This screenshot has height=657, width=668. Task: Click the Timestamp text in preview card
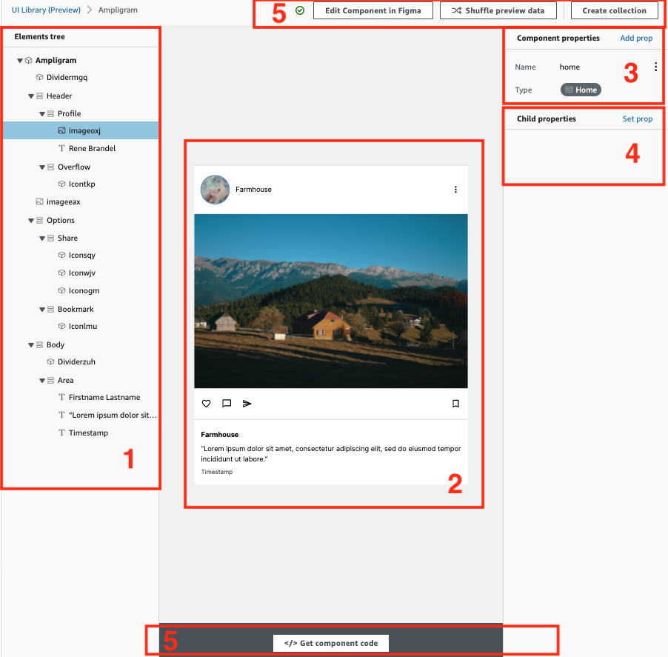[x=217, y=472]
